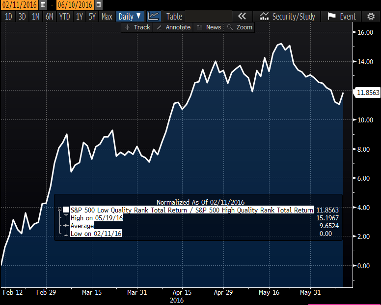
Task: Select the 3D range
Action: tap(22, 16)
